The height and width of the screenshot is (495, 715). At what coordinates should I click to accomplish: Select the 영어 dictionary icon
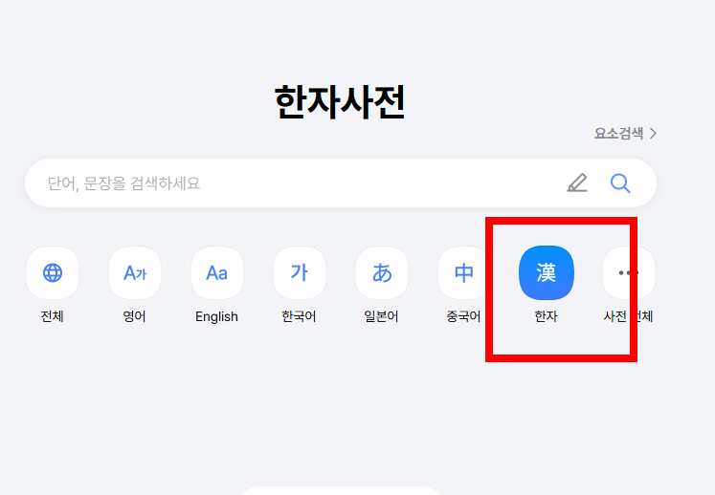[x=135, y=272]
